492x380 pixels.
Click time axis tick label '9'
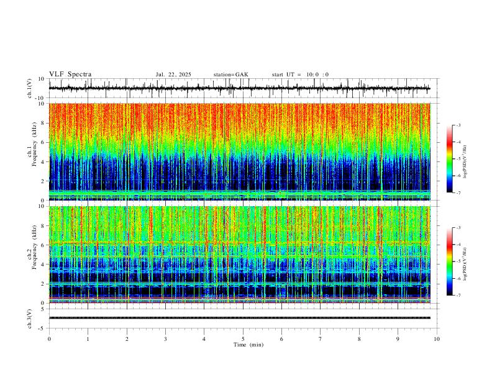[x=398, y=339]
